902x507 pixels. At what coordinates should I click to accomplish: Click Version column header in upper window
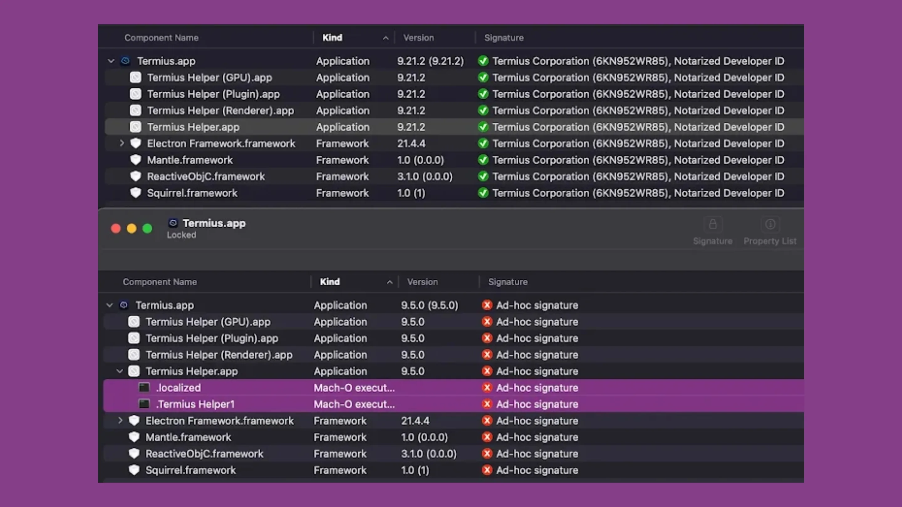(x=418, y=38)
